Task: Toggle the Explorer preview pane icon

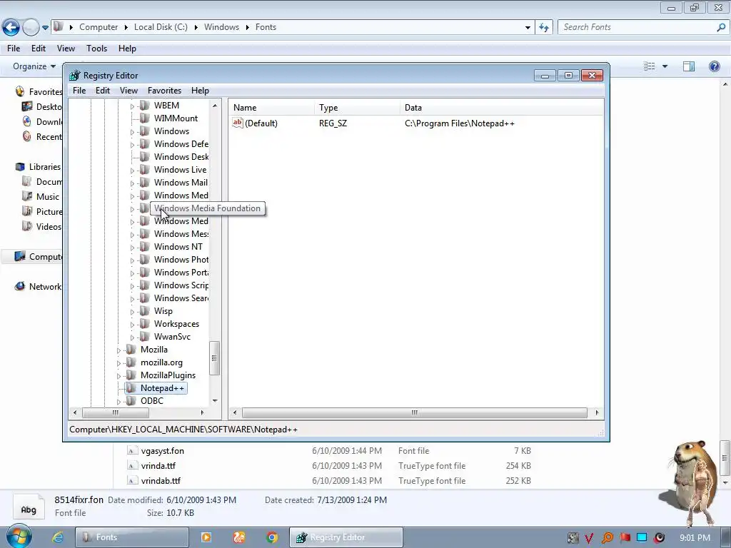Action: coord(689,66)
